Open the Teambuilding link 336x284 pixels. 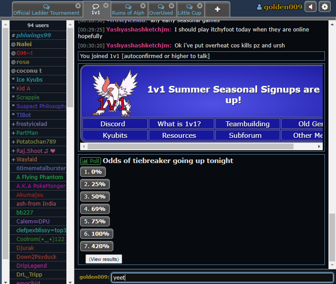click(x=247, y=124)
